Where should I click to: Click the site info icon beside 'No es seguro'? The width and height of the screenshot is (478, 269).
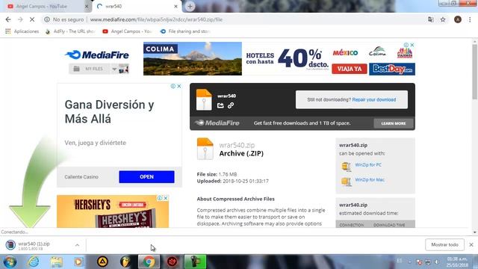click(x=47, y=19)
